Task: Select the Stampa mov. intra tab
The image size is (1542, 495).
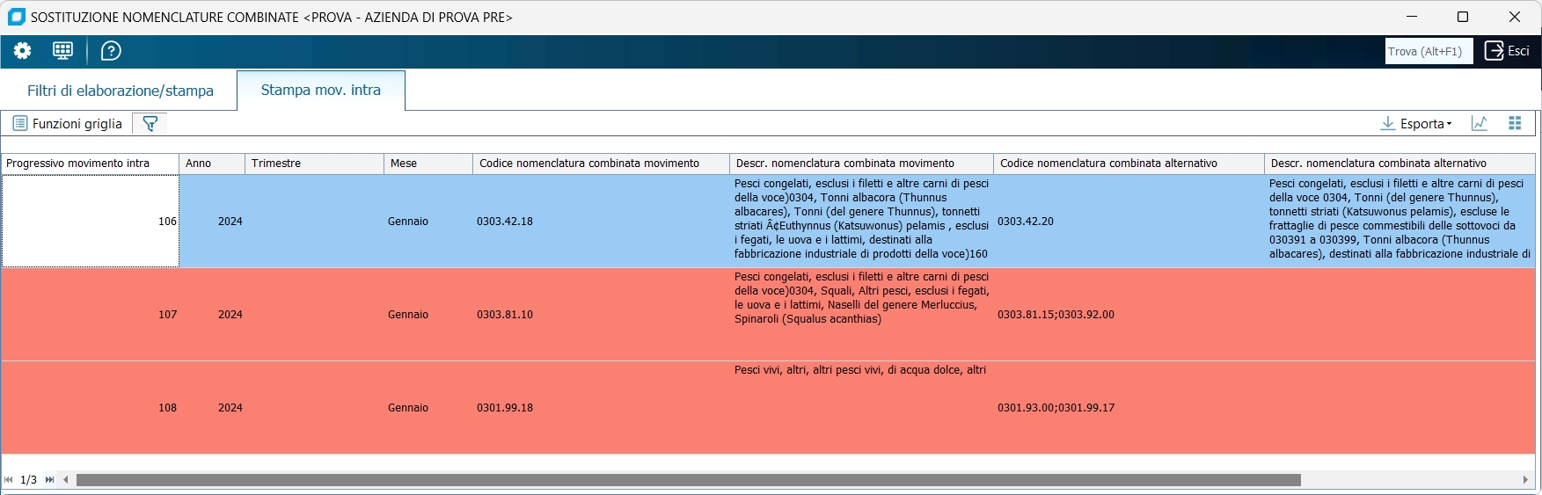Action: pos(321,90)
